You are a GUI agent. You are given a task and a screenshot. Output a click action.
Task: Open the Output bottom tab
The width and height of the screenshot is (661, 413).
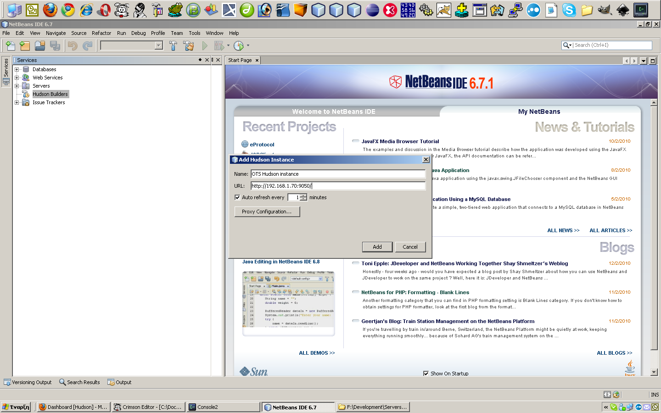[x=119, y=382]
